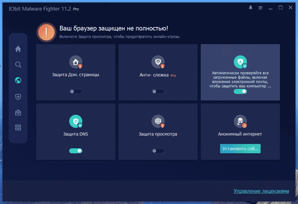Enable Защита просмотра toggle
Image resolution: width=298 pixels, height=204 pixels.
point(158,151)
